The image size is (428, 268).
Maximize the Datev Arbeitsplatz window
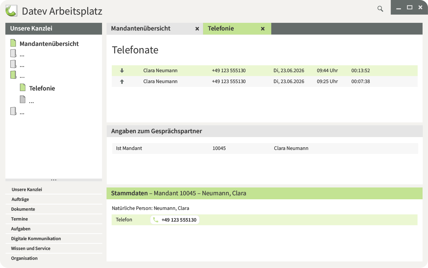(410, 7)
